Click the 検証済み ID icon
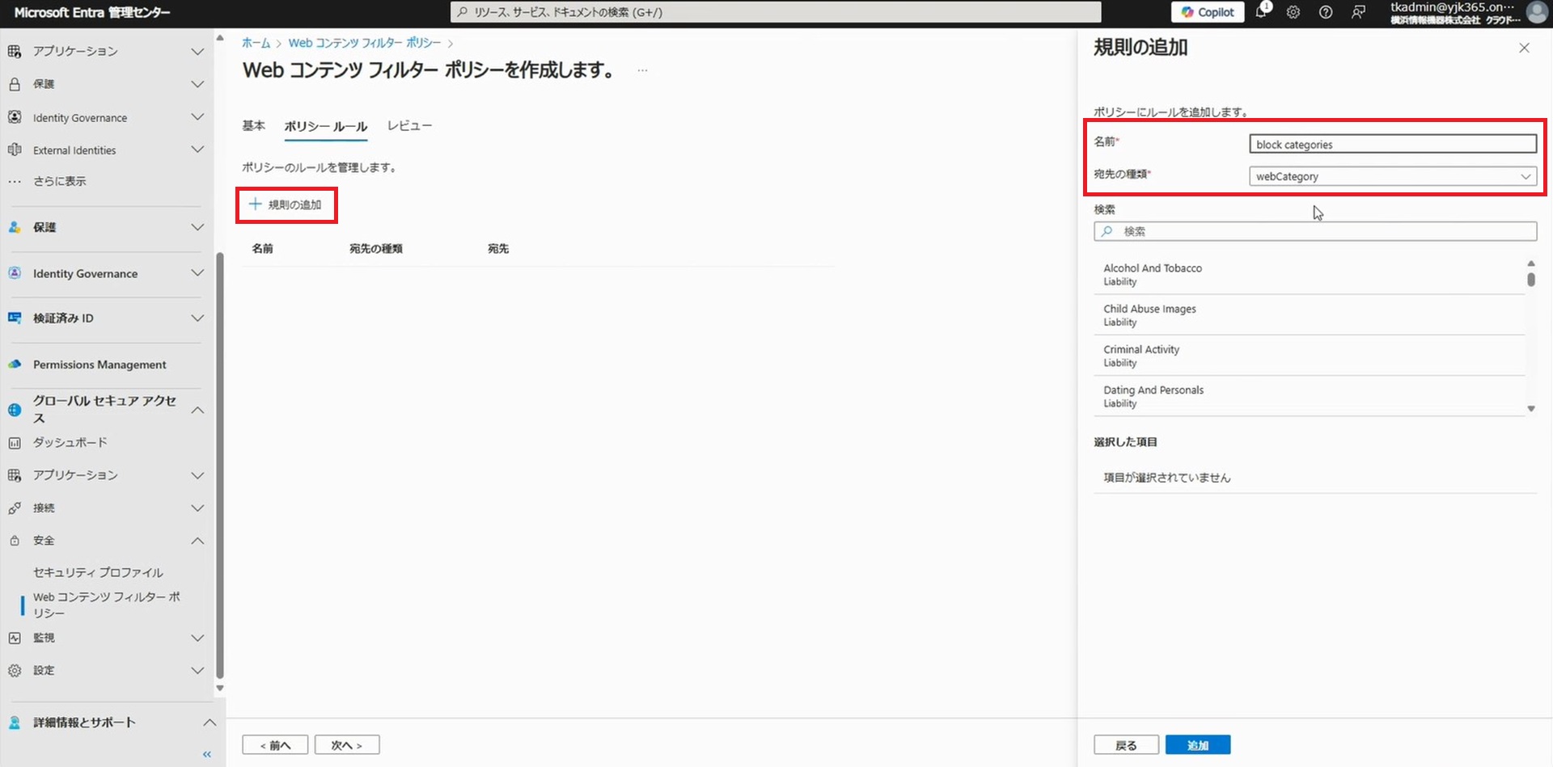 click(x=15, y=318)
